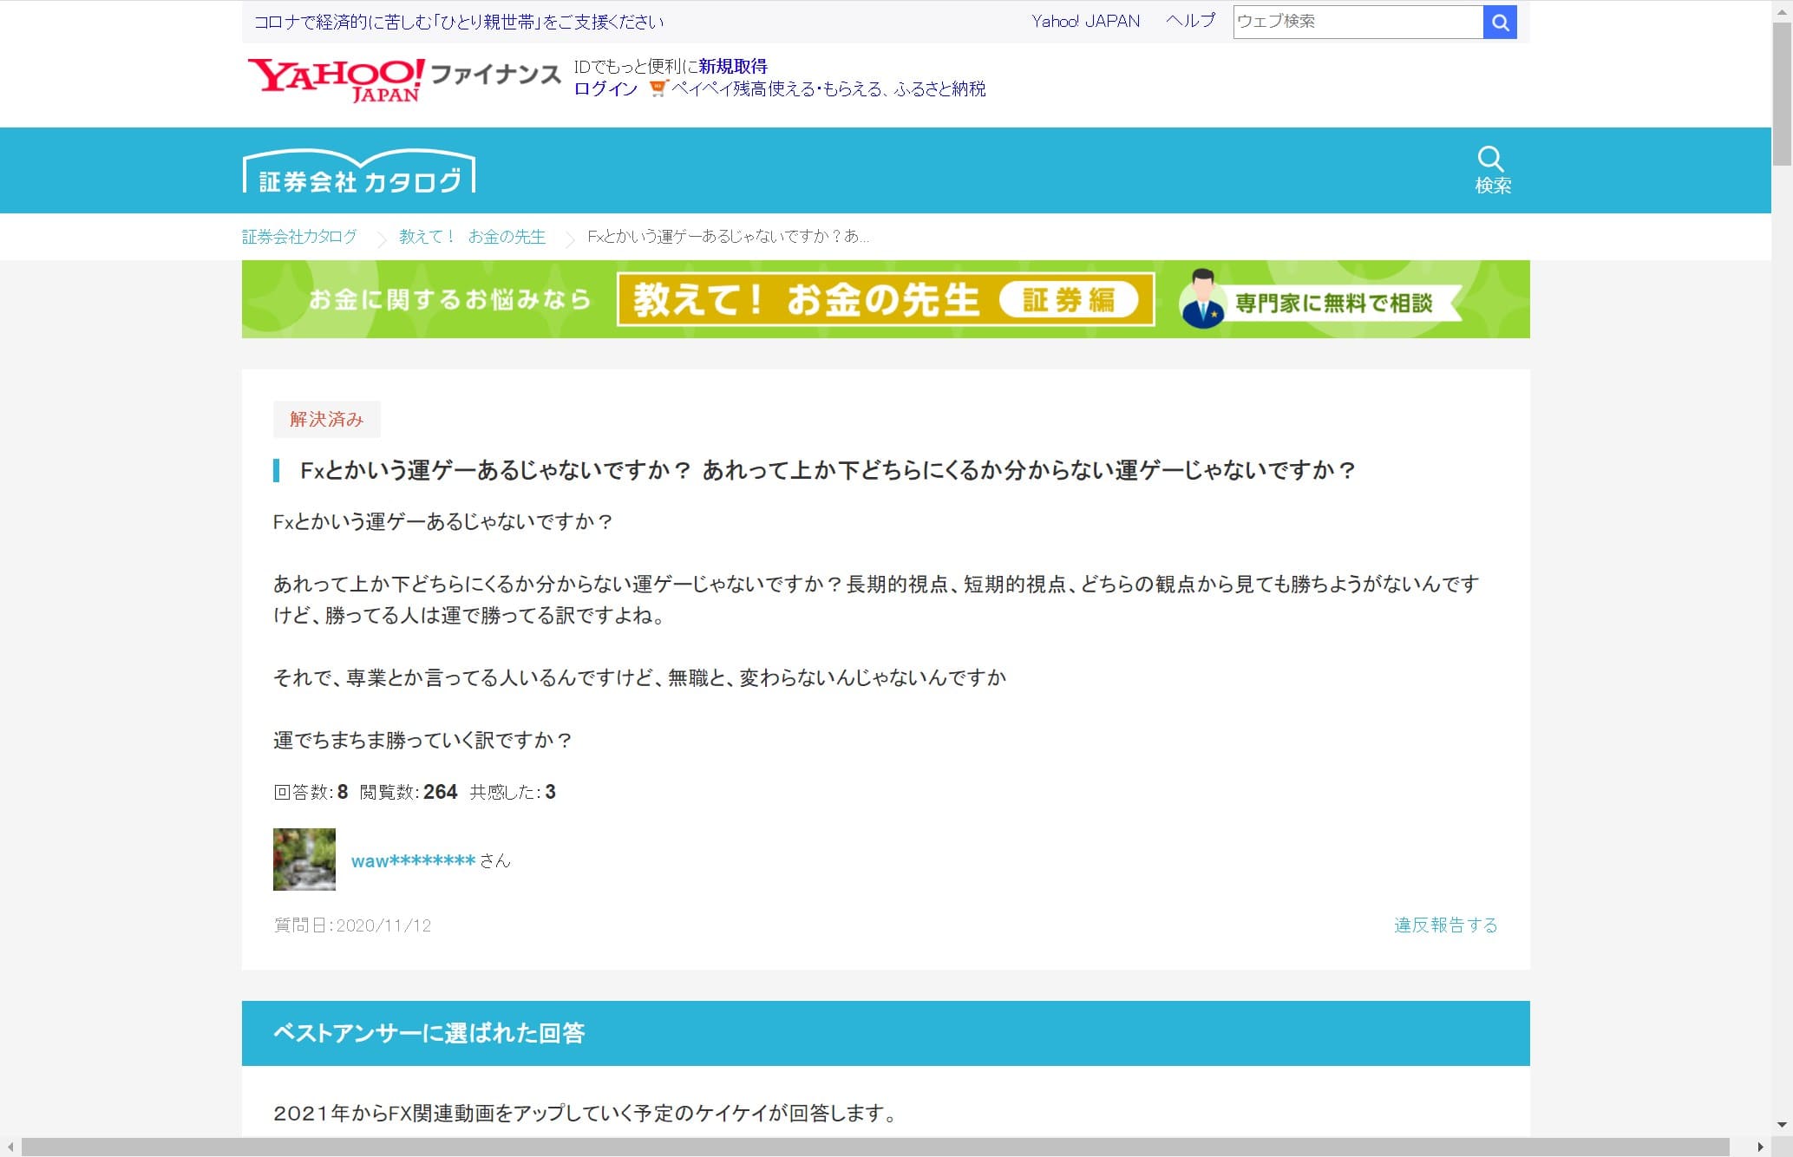Click the blue web search magnifier button

[1500, 22]
